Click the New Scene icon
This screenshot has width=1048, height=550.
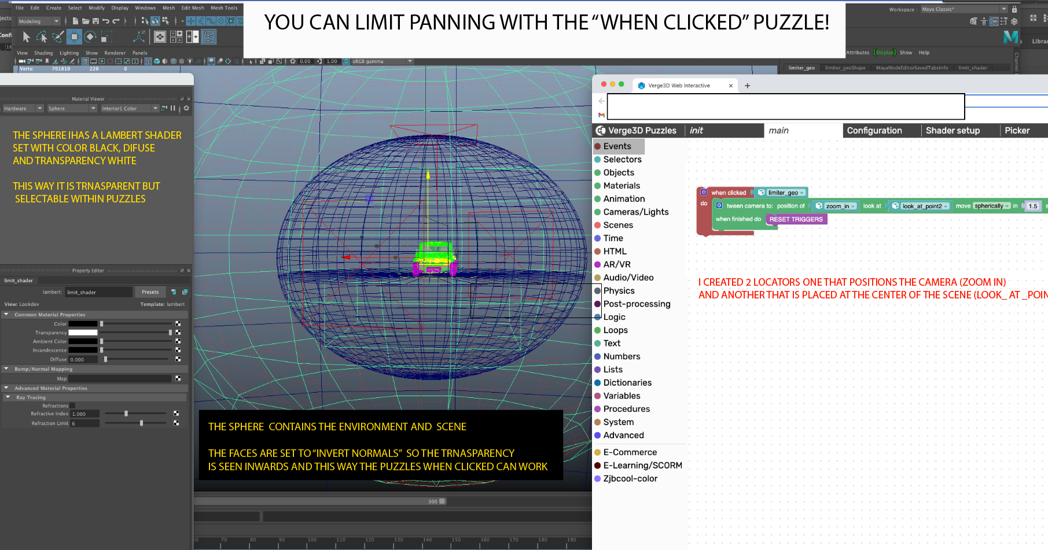tap(75, 21)
